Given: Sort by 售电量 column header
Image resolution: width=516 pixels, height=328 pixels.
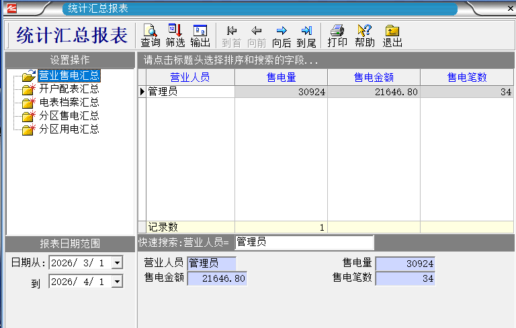Looking at the screenshot, I should point(281,78).
